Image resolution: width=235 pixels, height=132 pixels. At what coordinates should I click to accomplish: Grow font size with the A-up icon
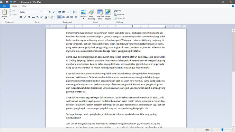[x=50, y=12]
